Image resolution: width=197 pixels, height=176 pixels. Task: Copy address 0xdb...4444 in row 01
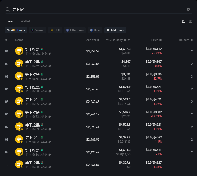[50, 54]
